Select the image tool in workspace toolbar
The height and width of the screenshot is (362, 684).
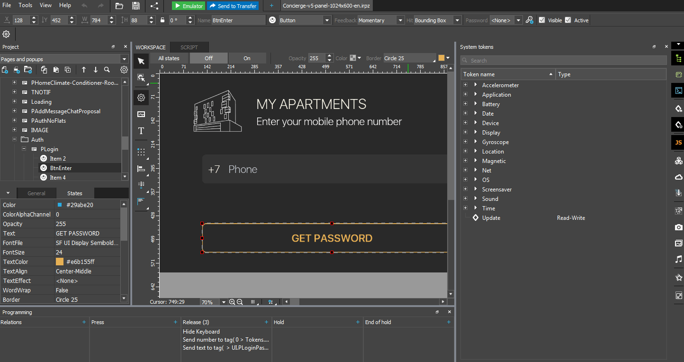click(x=141, y=114)
